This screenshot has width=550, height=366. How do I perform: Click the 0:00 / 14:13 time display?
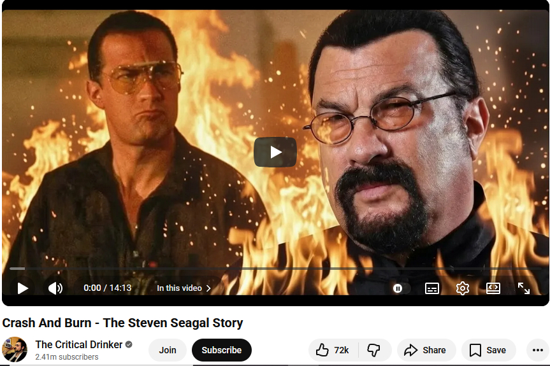107,288
